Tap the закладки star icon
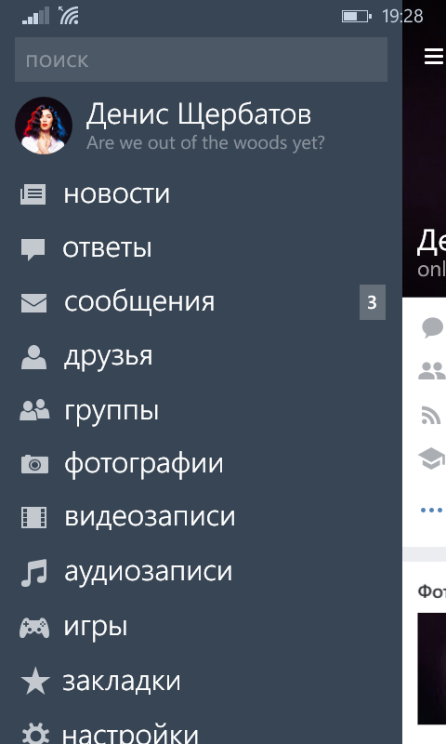 (35, 682)
